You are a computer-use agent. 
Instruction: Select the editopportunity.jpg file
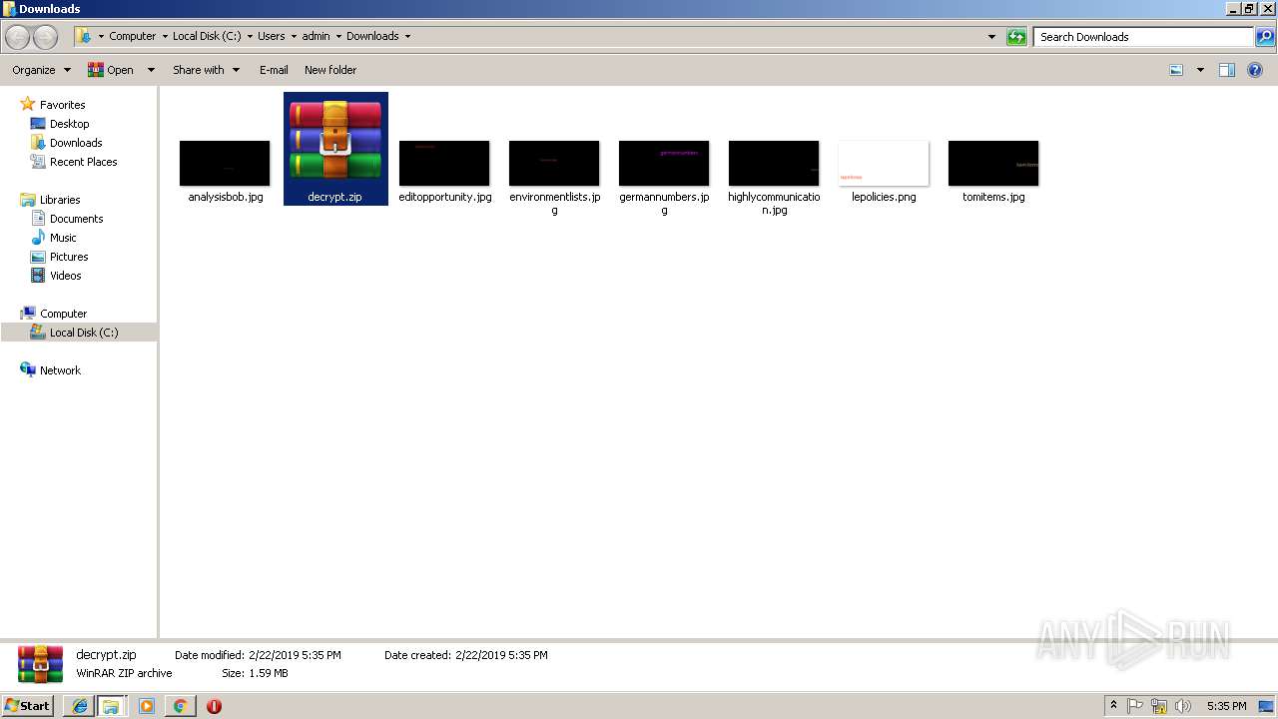coord(444,171)
